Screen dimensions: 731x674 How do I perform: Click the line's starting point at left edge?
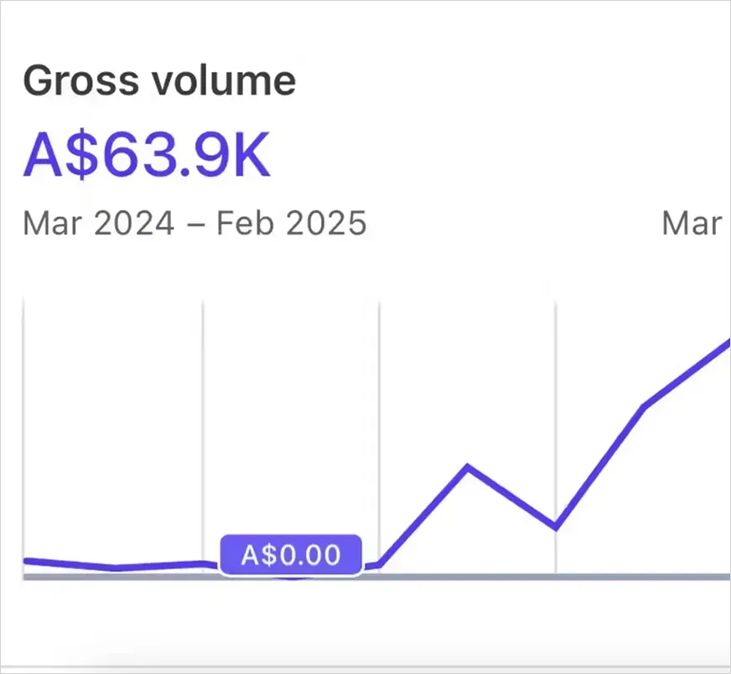[26, 561]
